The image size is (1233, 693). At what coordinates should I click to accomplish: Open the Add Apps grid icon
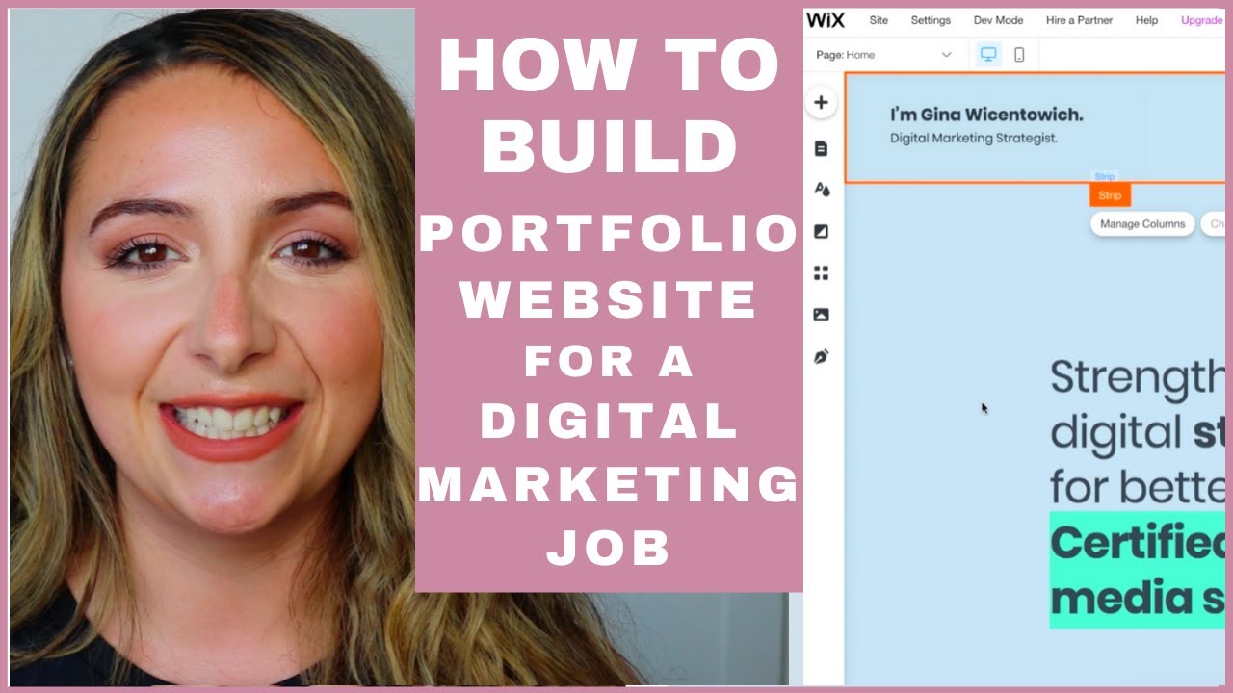(821, 273)
